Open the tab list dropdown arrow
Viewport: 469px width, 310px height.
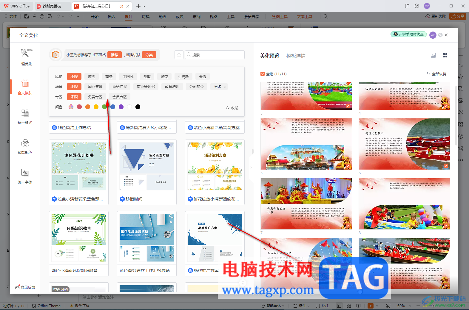point(145,6)
